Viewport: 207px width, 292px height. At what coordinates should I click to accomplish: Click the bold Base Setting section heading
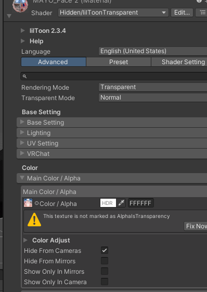(41, 112)
